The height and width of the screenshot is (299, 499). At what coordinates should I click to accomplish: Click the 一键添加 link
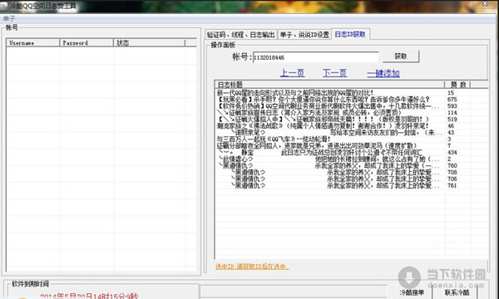[x=383, y=73]
